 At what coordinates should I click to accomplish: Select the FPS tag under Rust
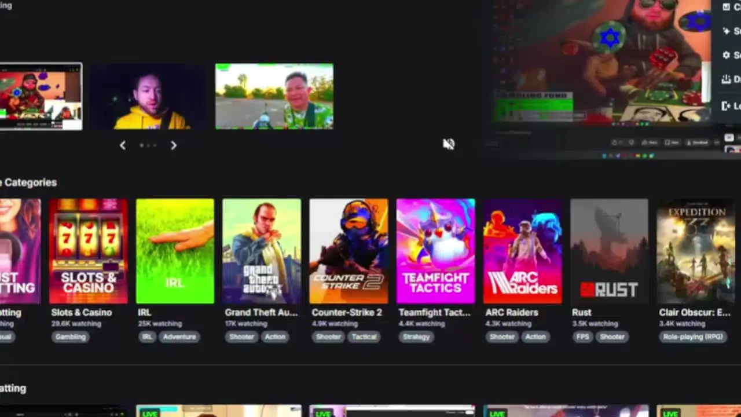tap(582, 336)
